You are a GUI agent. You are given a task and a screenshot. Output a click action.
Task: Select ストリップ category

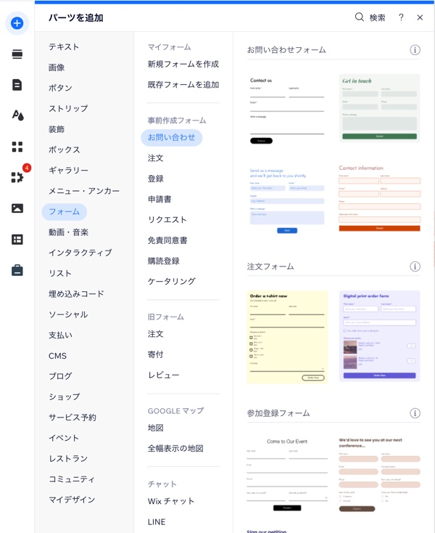coord(68,108)
